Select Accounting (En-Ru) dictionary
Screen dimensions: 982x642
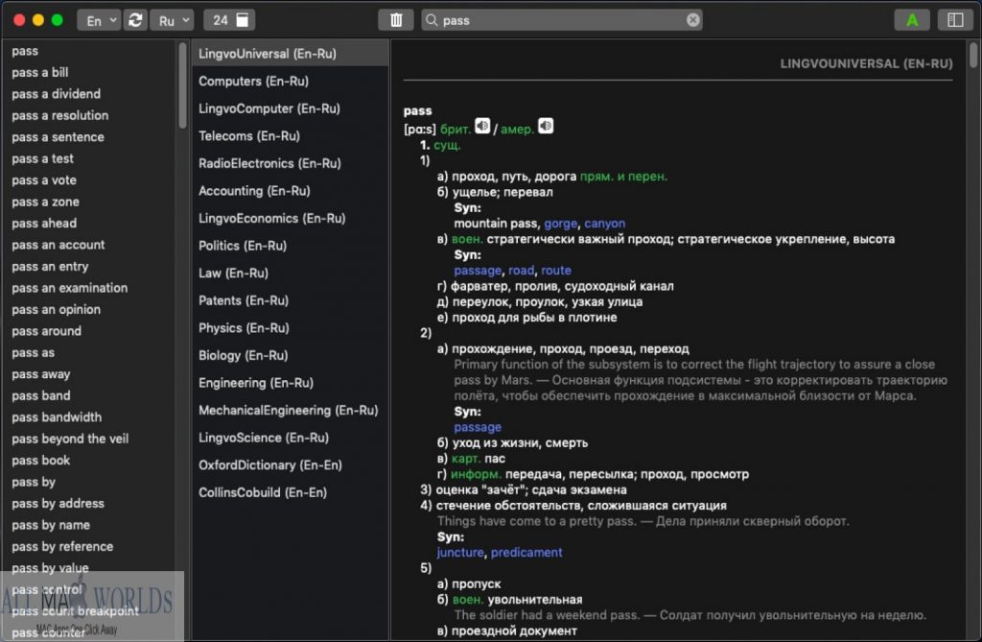coord(290,191)
